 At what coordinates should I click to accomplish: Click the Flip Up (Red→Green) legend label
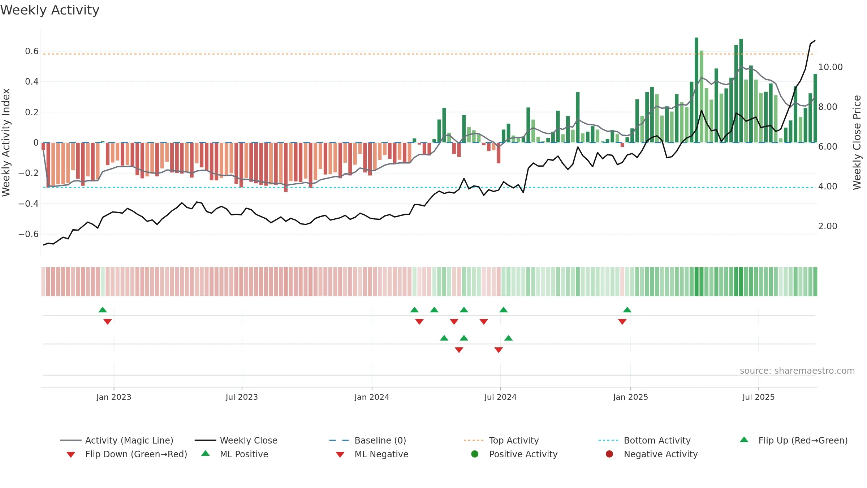[x=803, y=440]
